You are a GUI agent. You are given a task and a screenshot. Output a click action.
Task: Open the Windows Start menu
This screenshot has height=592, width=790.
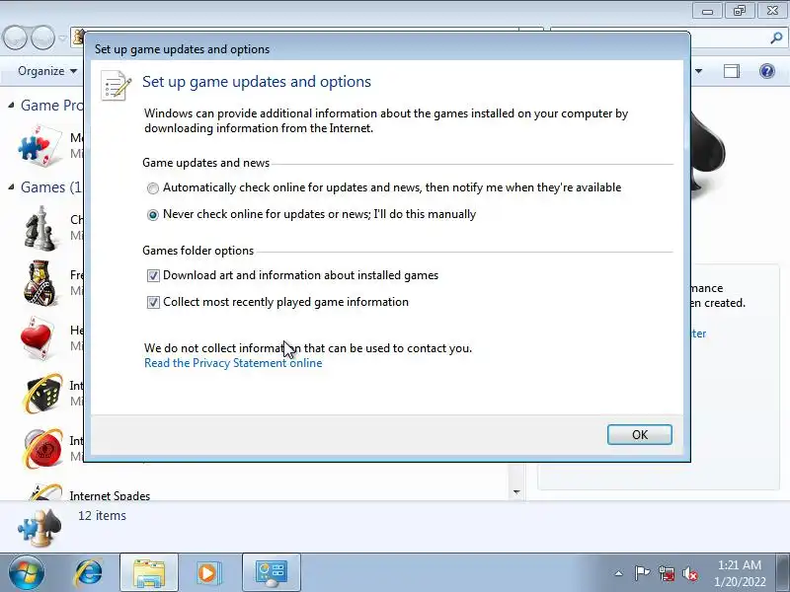26,573
